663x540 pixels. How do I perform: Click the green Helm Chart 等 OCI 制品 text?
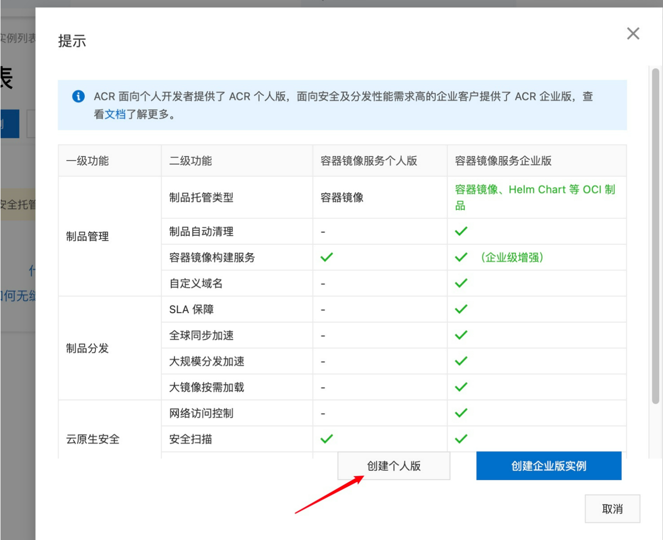click(x=534, y=197)
